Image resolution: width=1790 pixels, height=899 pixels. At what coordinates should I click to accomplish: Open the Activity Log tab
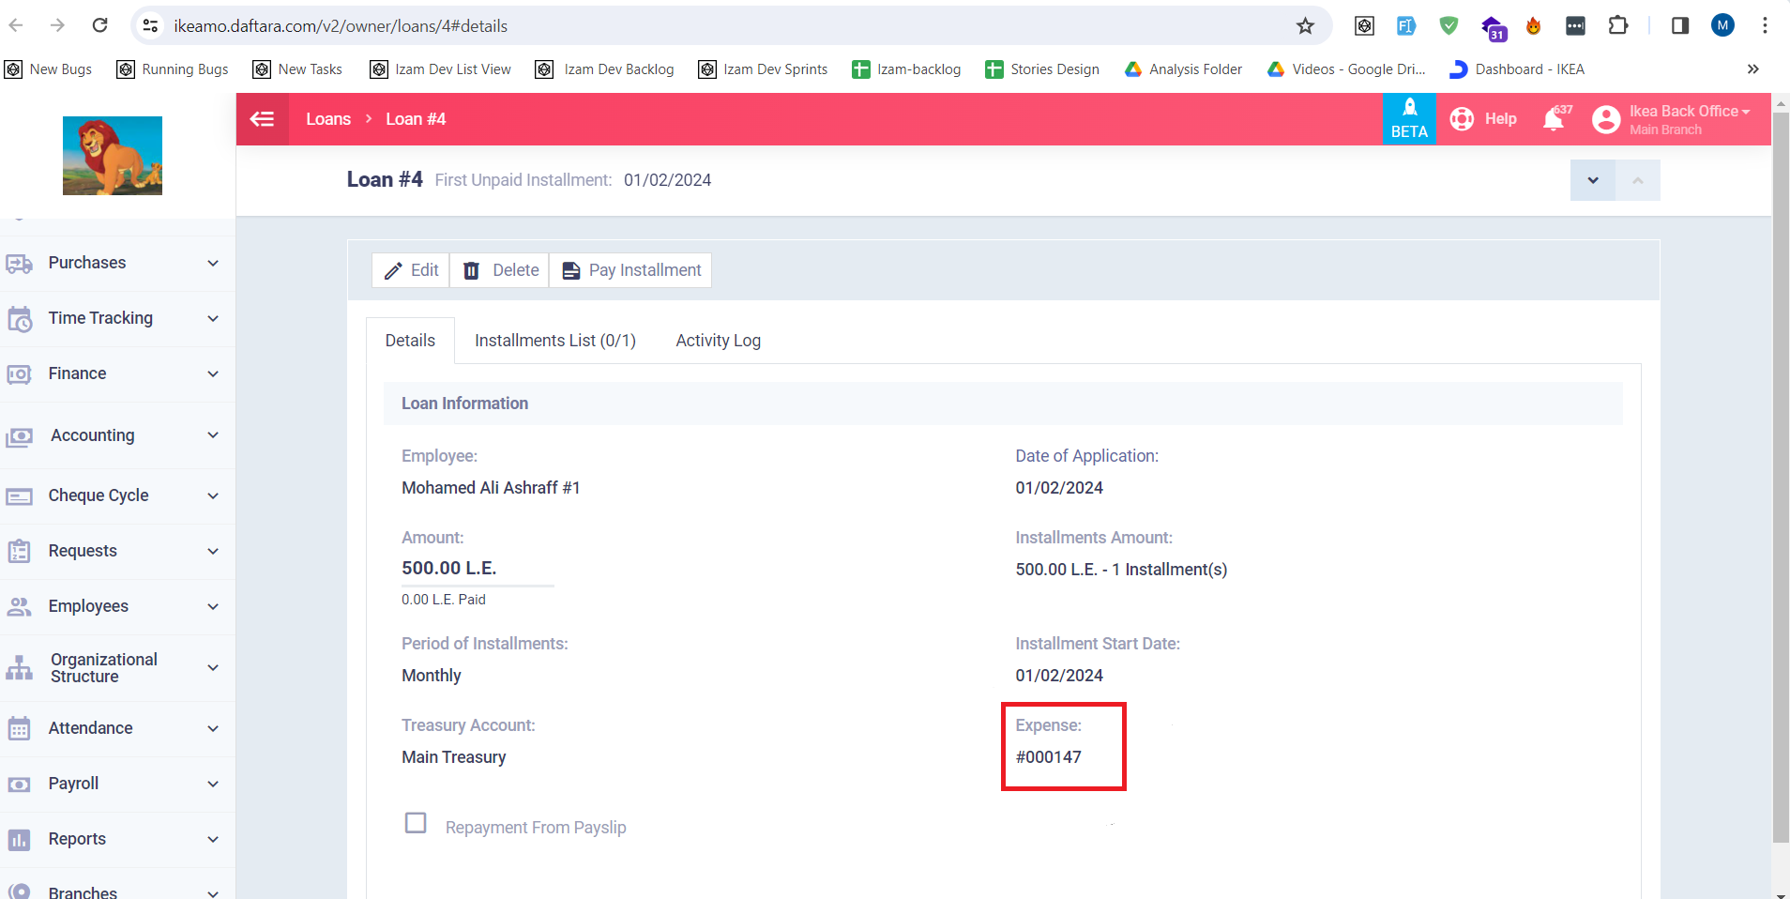tap(718, 341)
